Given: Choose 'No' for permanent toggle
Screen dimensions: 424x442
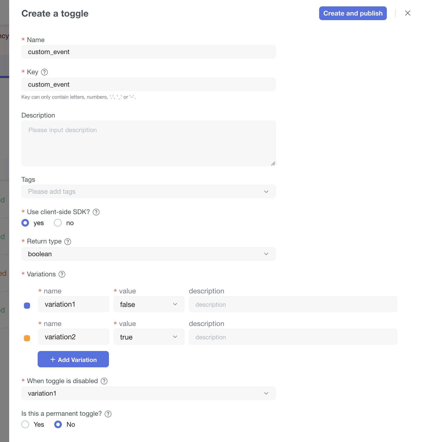Looking at the screenshot, I should point(58,424).
